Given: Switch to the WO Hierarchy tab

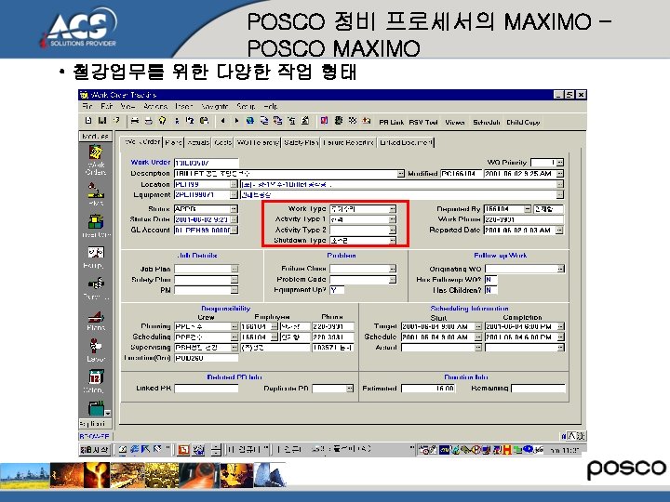Looking at the screenshot, I should [x=258, y=142].
